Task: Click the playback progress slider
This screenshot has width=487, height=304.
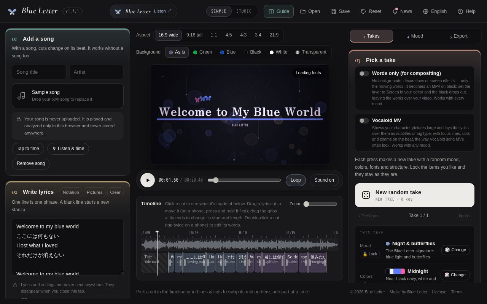Action: coord(244,180)
